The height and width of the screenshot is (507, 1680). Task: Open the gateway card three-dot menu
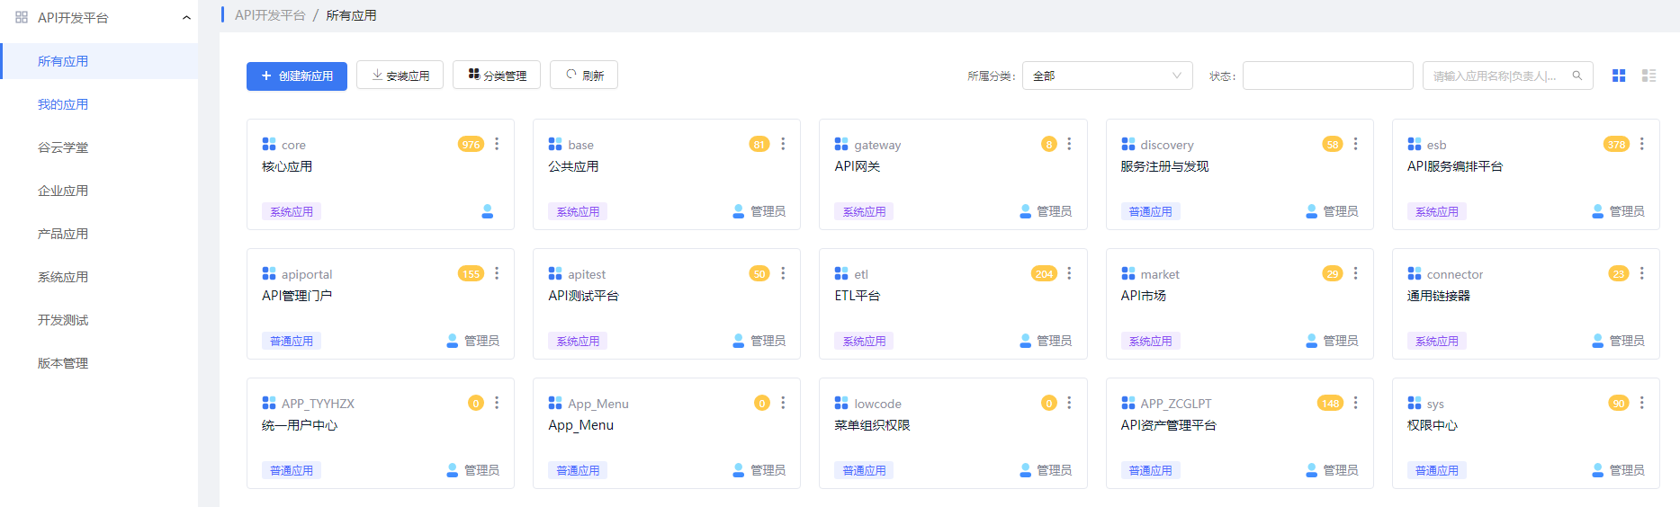point(1069,144)
